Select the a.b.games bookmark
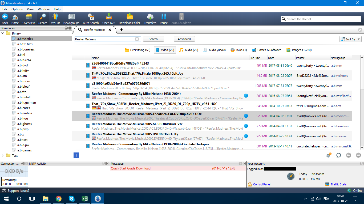 point(25,150)
